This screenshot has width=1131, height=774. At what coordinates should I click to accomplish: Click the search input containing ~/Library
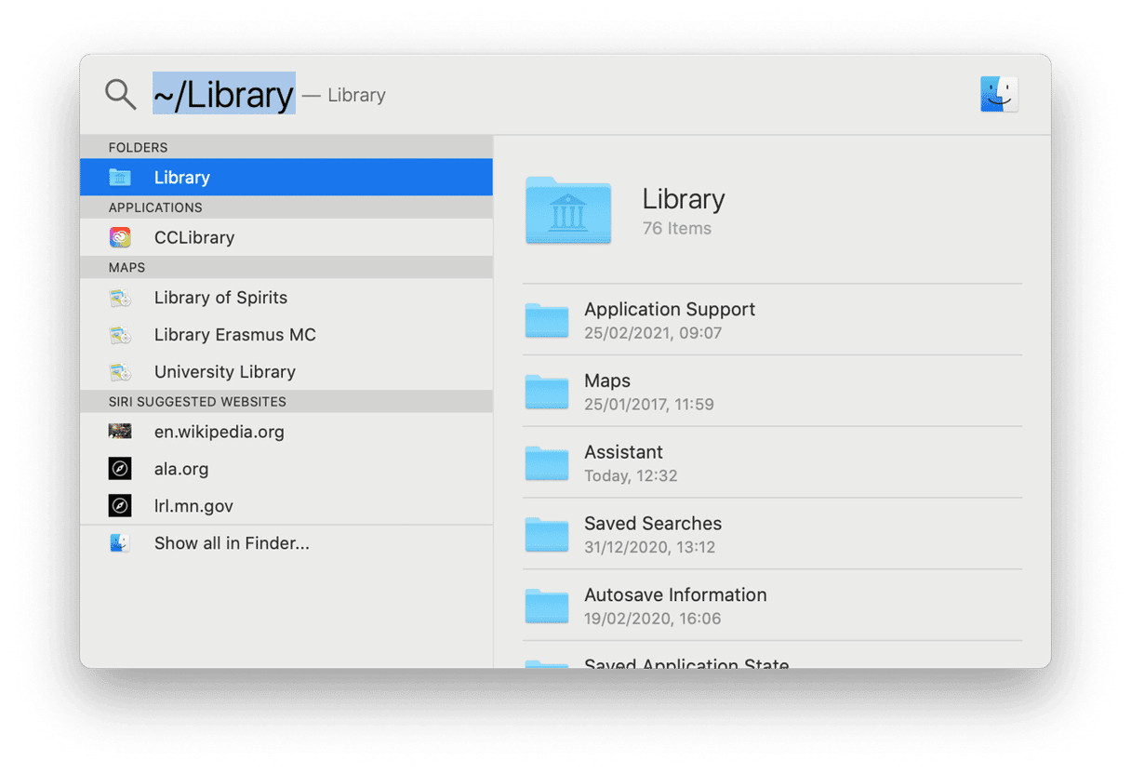(x=223, y=93)
